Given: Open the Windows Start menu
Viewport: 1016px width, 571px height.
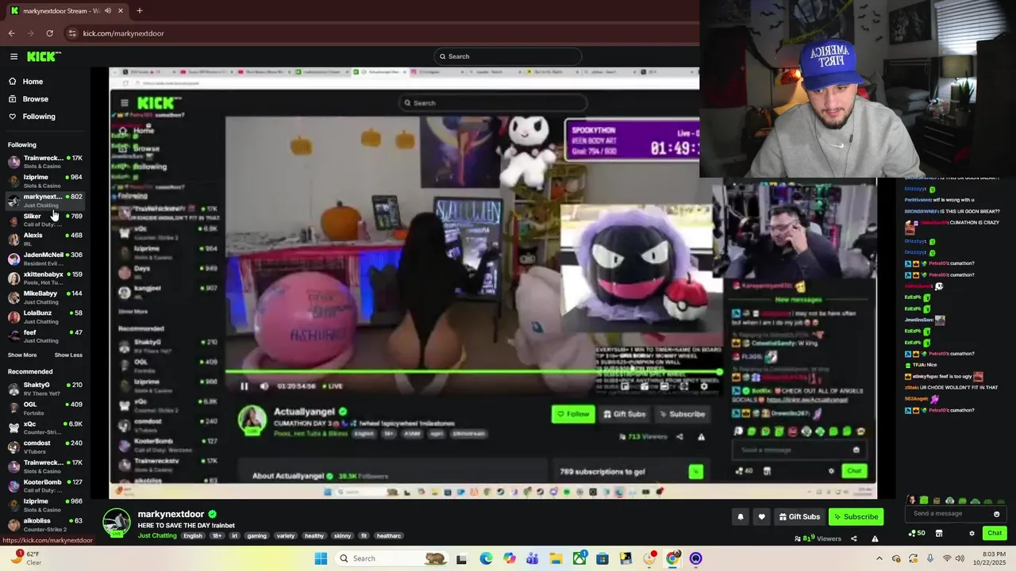Looking at the screenshot, I should (x=321, y=558).
